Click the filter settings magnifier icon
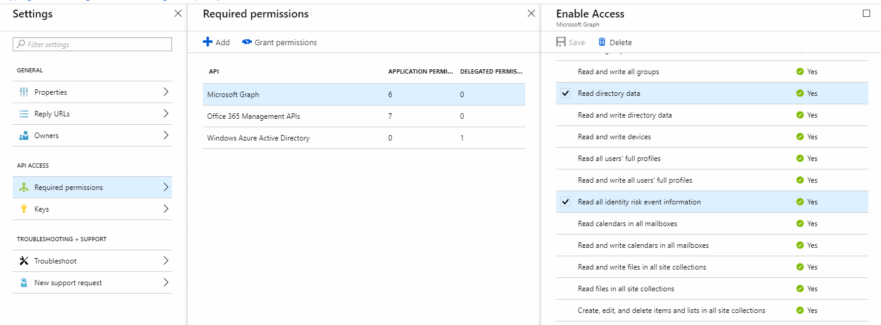 coord(21,44)
